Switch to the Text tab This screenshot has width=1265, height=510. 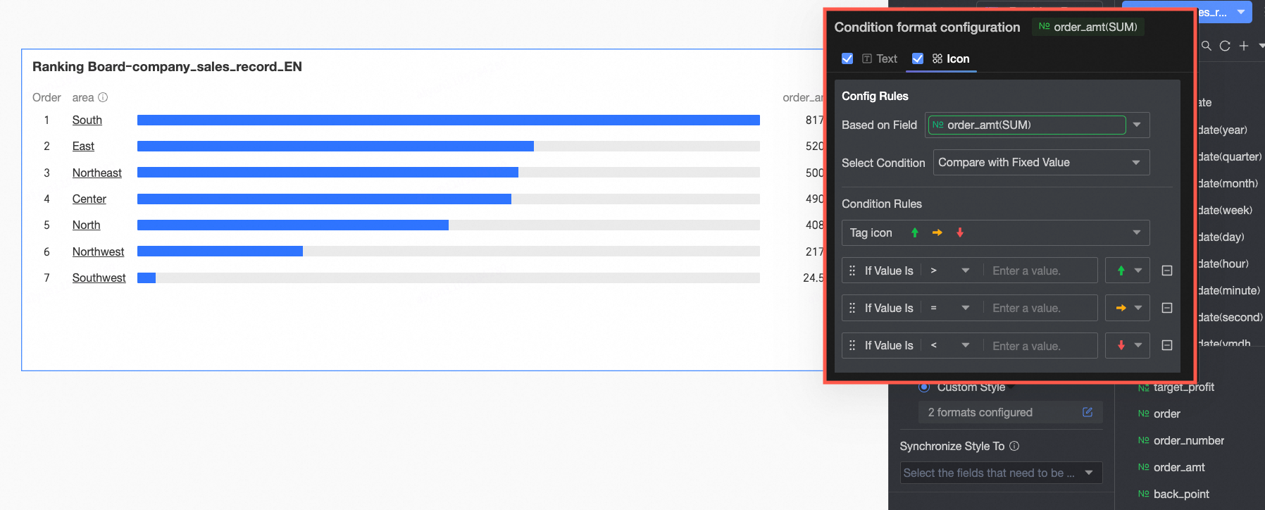coord(886,58)
